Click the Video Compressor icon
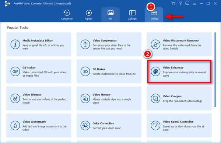This screenshot has height=143, width=221. pyautogui.click(x=85, y=45)
